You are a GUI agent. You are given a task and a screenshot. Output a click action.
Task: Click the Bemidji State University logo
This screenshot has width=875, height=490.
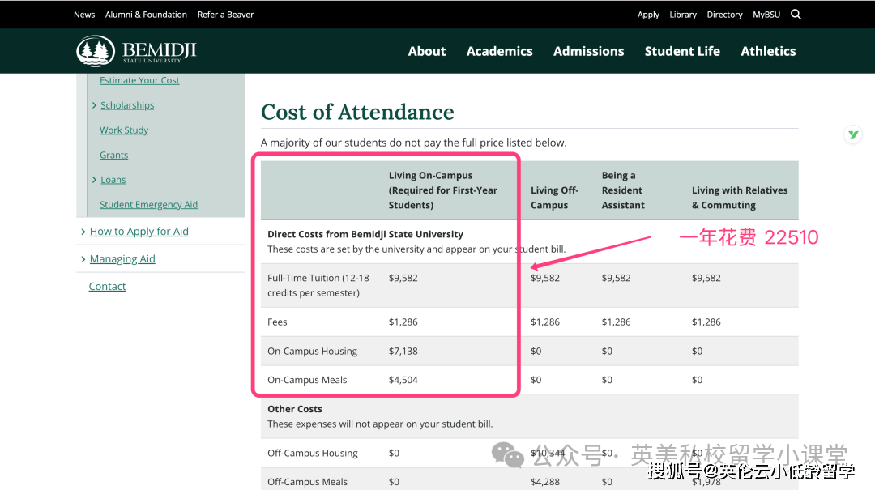point(136,51)
